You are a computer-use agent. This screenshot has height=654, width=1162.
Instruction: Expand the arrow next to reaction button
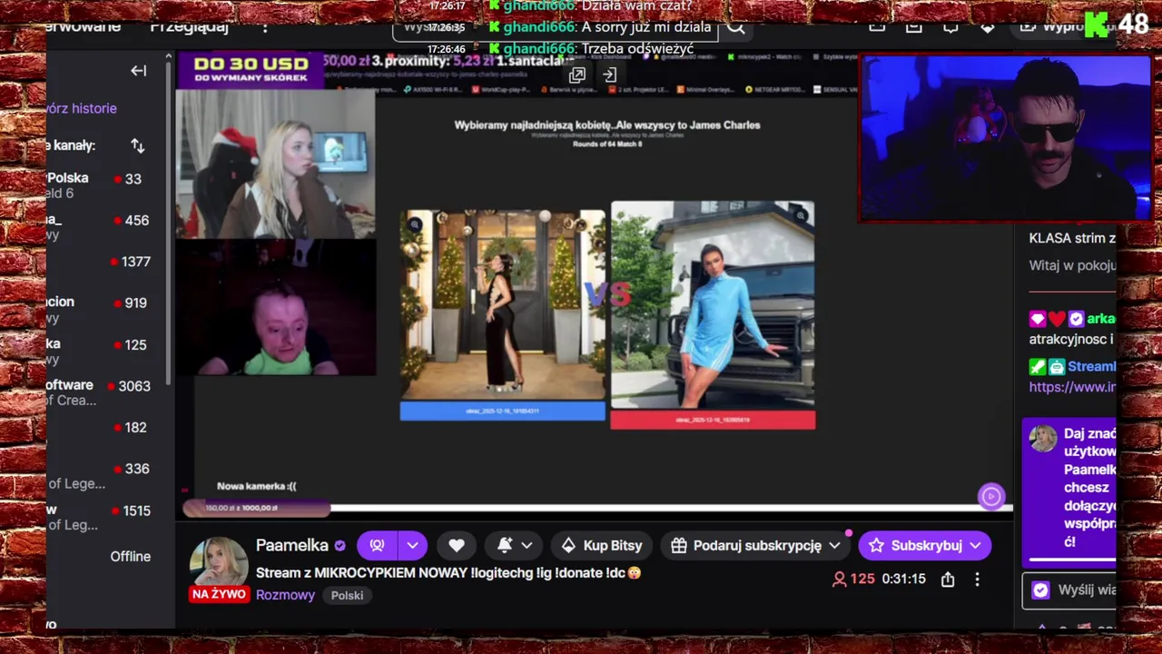tap(412, 545)
